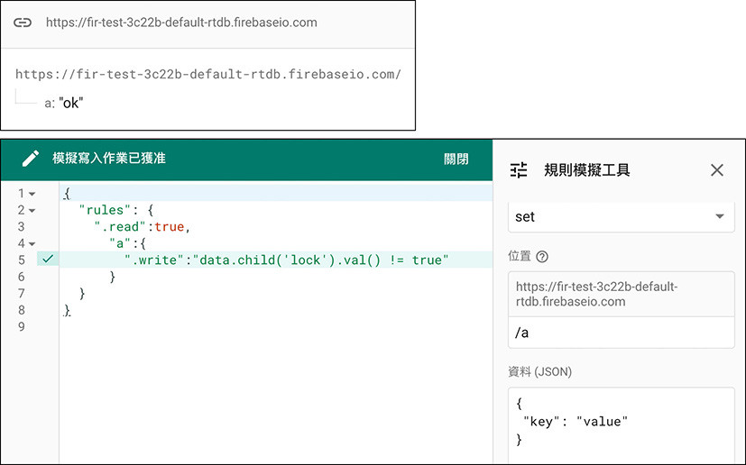The width and height of the screenshot is (746, 465).
Task: Collapse the fold arrow on line 1
Action: [x=32, y=194]
